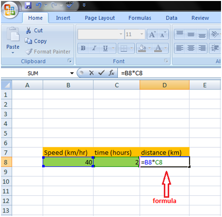Run the spelling check icon

(x=70, y=5)
